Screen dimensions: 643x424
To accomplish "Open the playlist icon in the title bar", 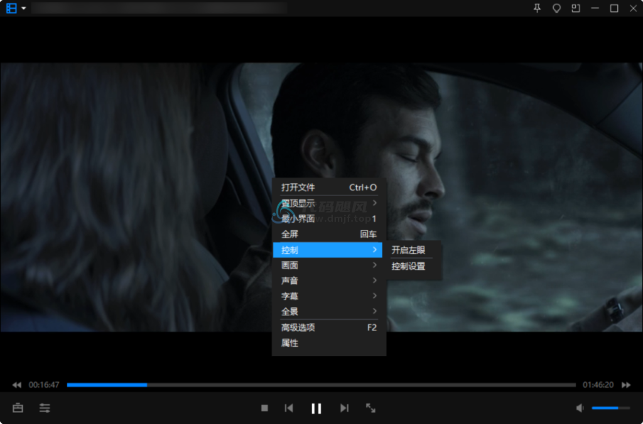I will point(11,8).
